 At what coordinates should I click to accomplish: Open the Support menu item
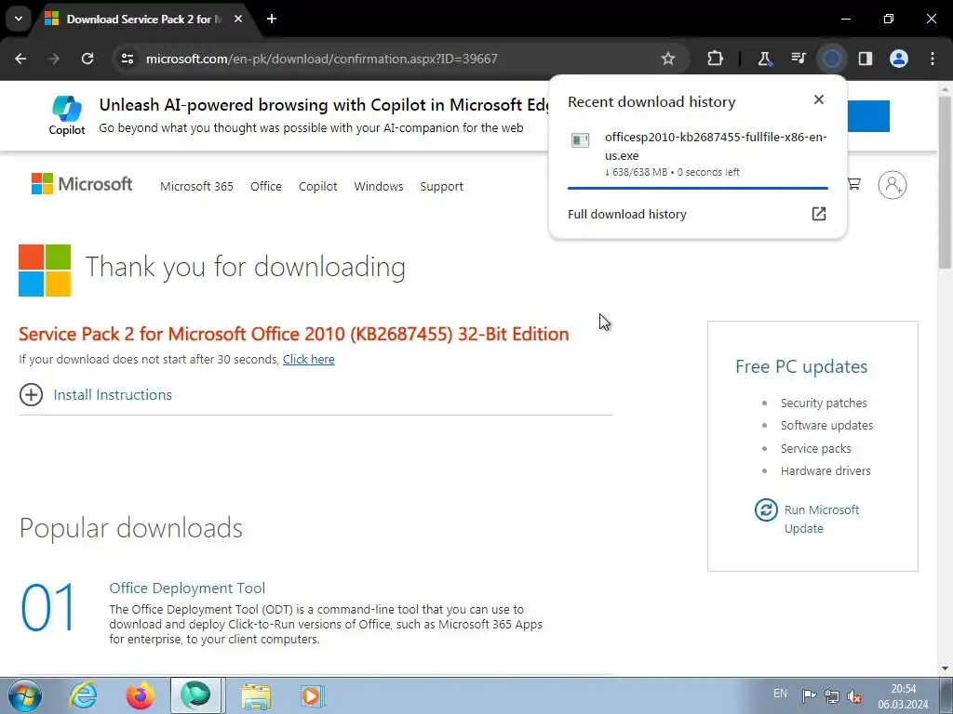tap(441, 186)
